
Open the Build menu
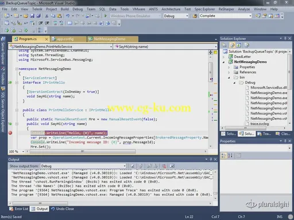click(65, 9)
